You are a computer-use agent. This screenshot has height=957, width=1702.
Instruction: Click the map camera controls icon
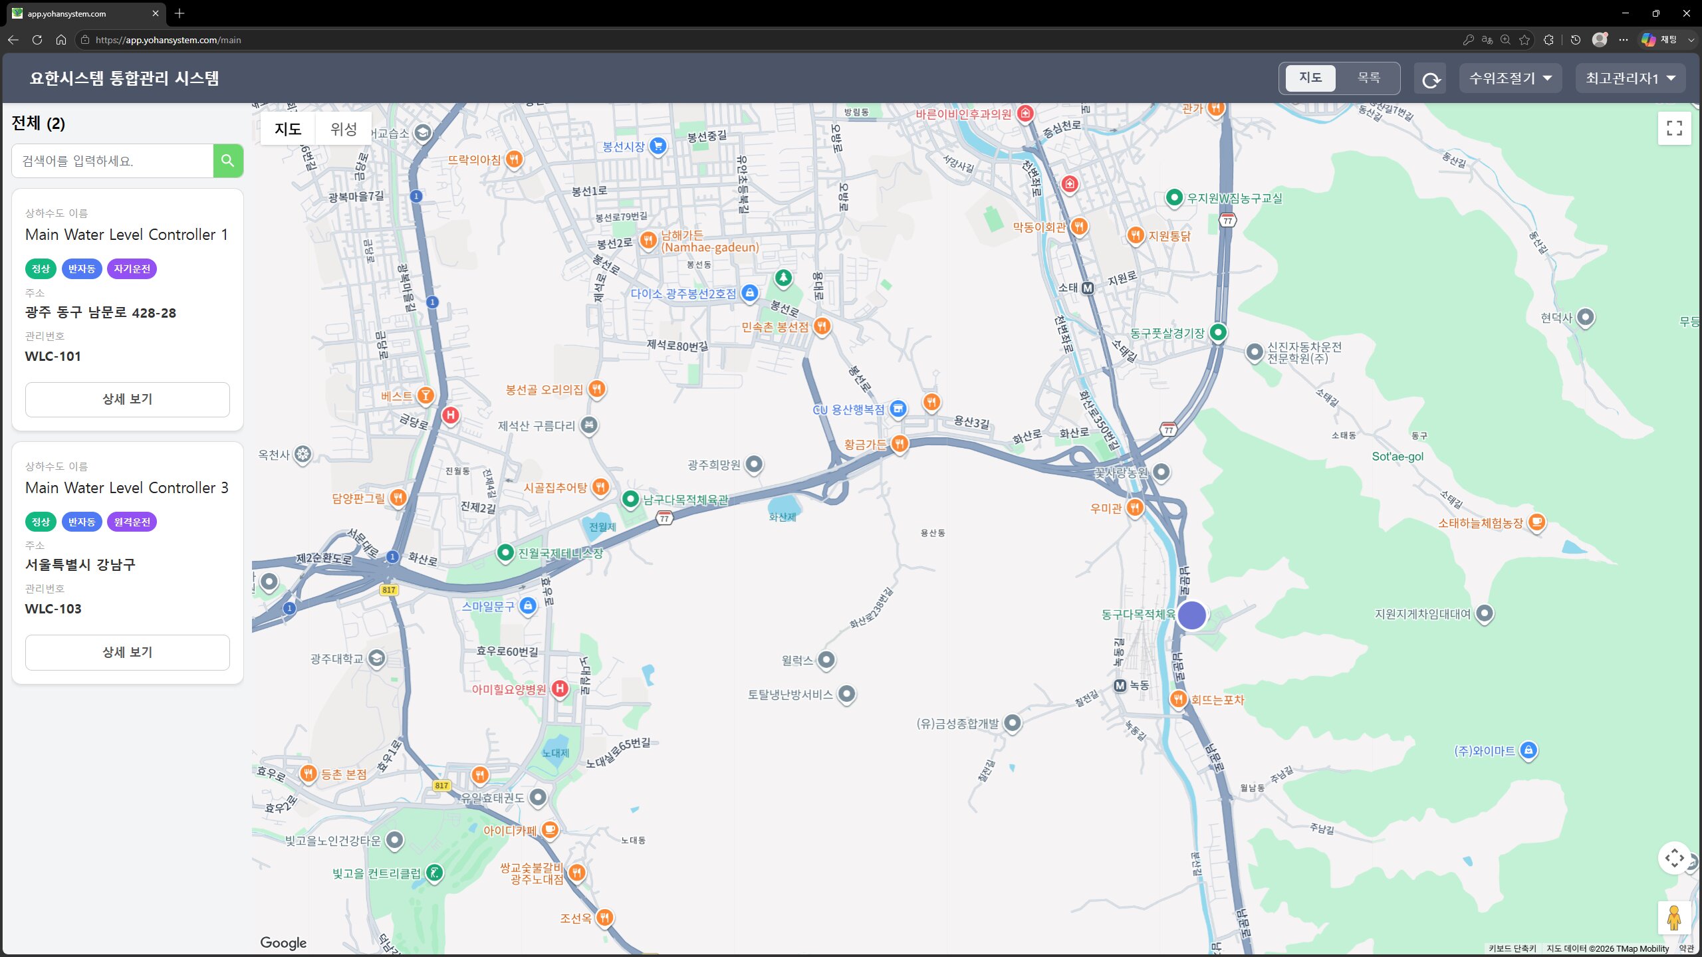(x=1674, y=858)
